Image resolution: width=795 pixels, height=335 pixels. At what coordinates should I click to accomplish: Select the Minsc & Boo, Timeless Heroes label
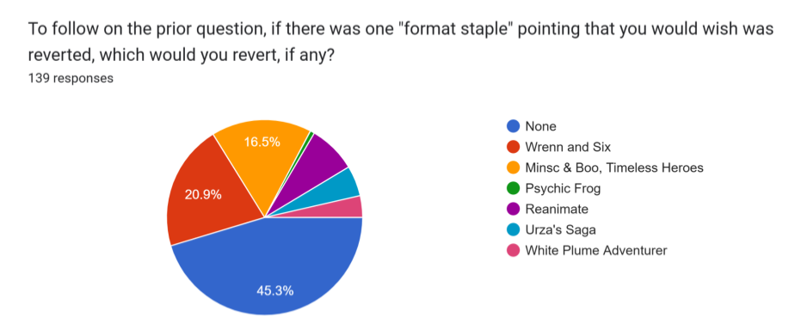click(614, 168)
